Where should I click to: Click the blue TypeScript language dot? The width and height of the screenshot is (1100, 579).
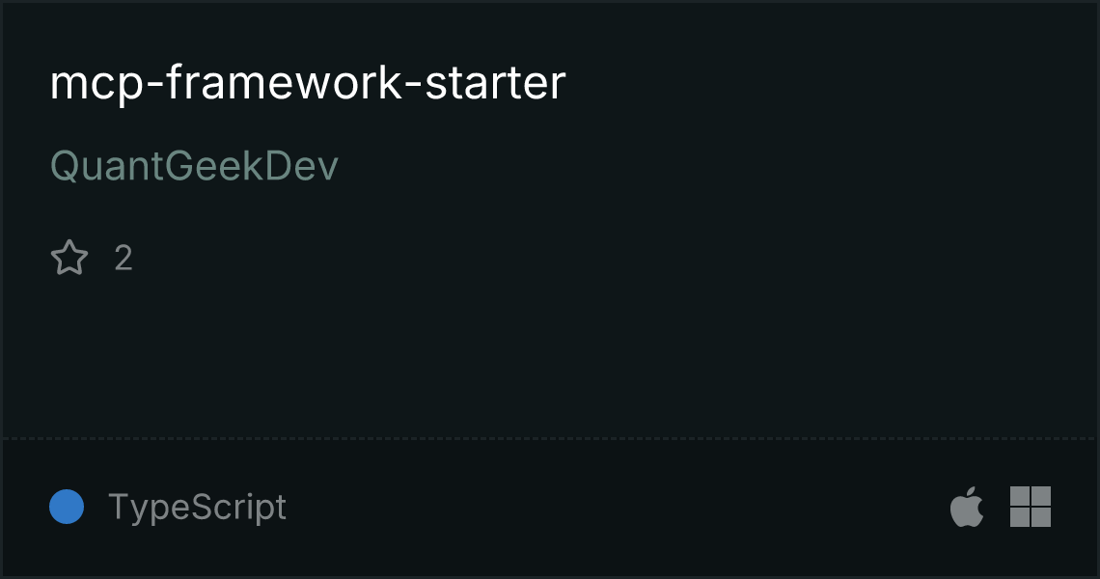pos(67,507)
